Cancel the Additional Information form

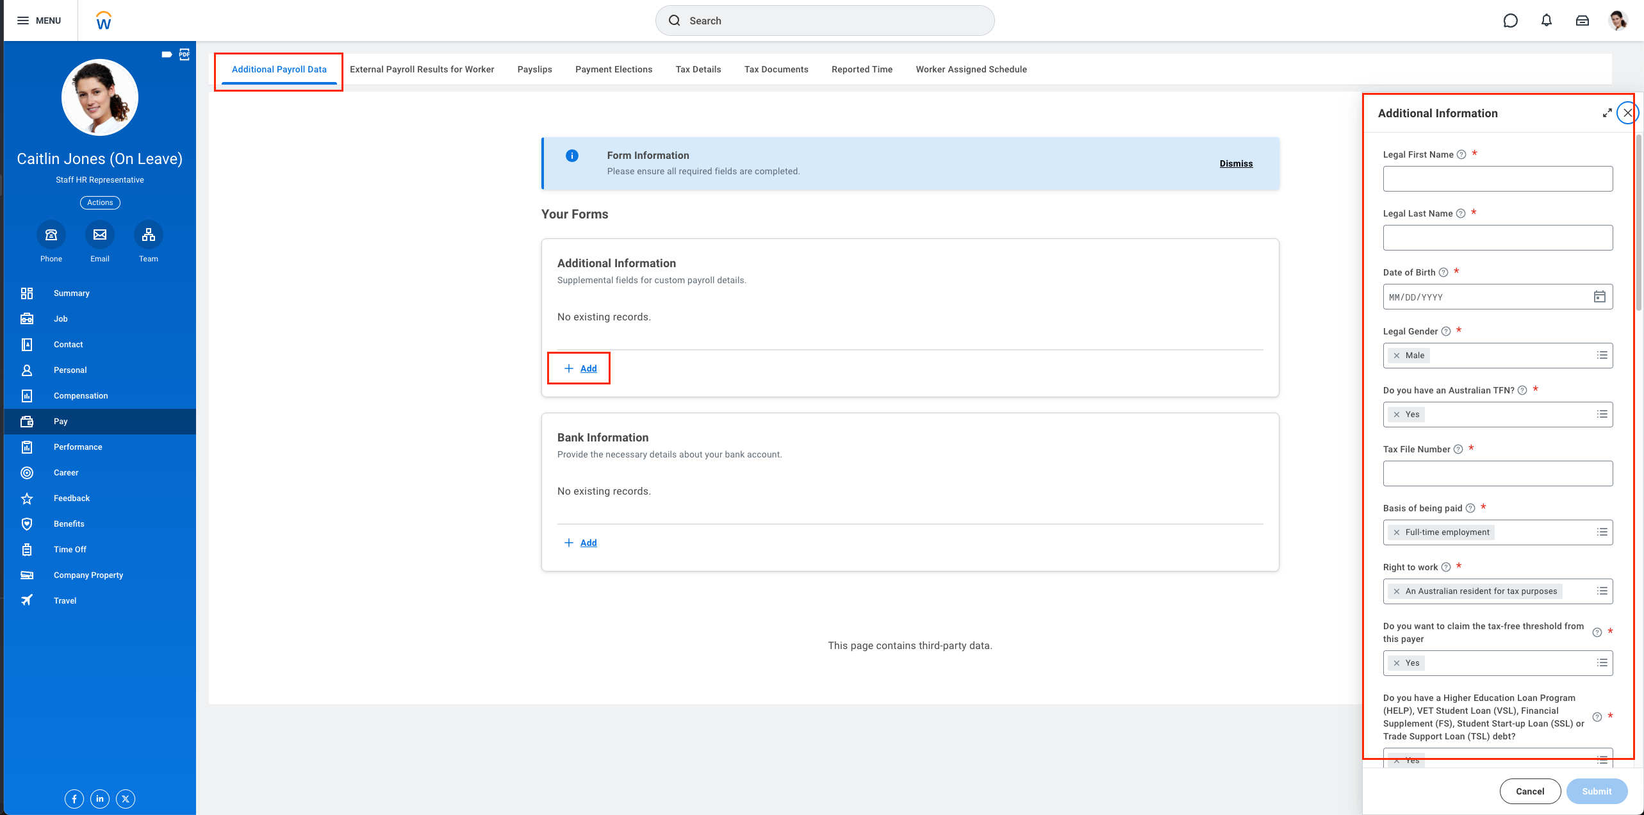point(1530,791)
